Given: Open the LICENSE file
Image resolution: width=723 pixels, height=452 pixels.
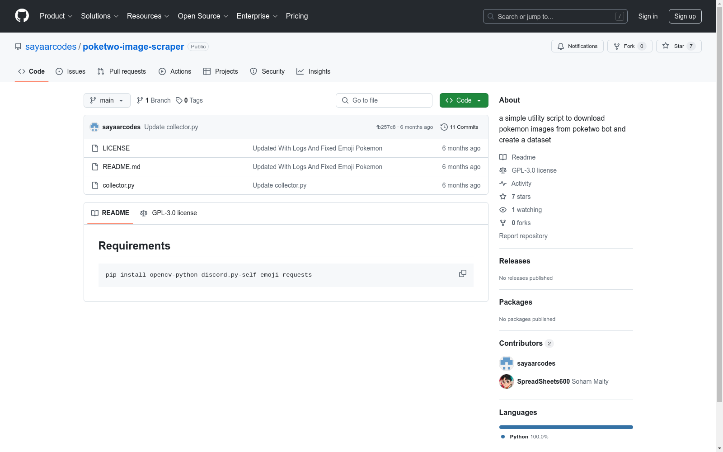Looking at the screenshot, I should 116,148.
